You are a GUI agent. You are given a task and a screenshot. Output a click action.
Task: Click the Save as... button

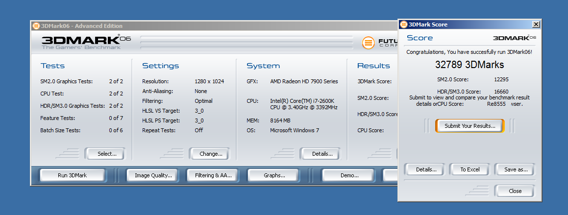[515, 169]
